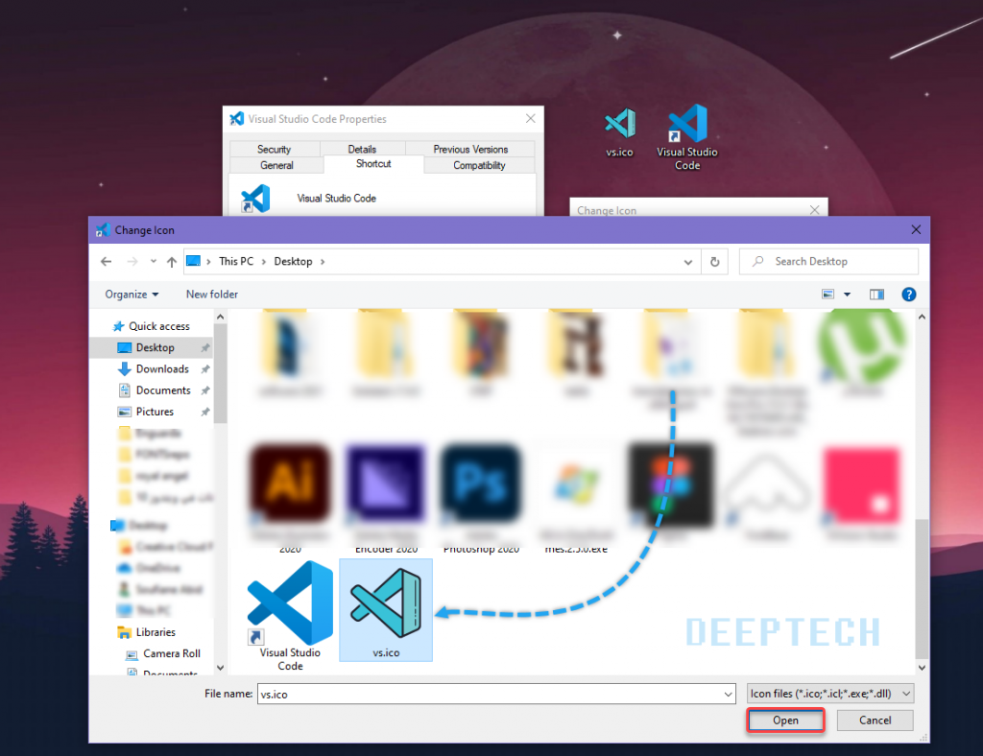
Task: Select the Adobe Illustrator (Ai) icon in the file list
Action: tap(290, 483)
